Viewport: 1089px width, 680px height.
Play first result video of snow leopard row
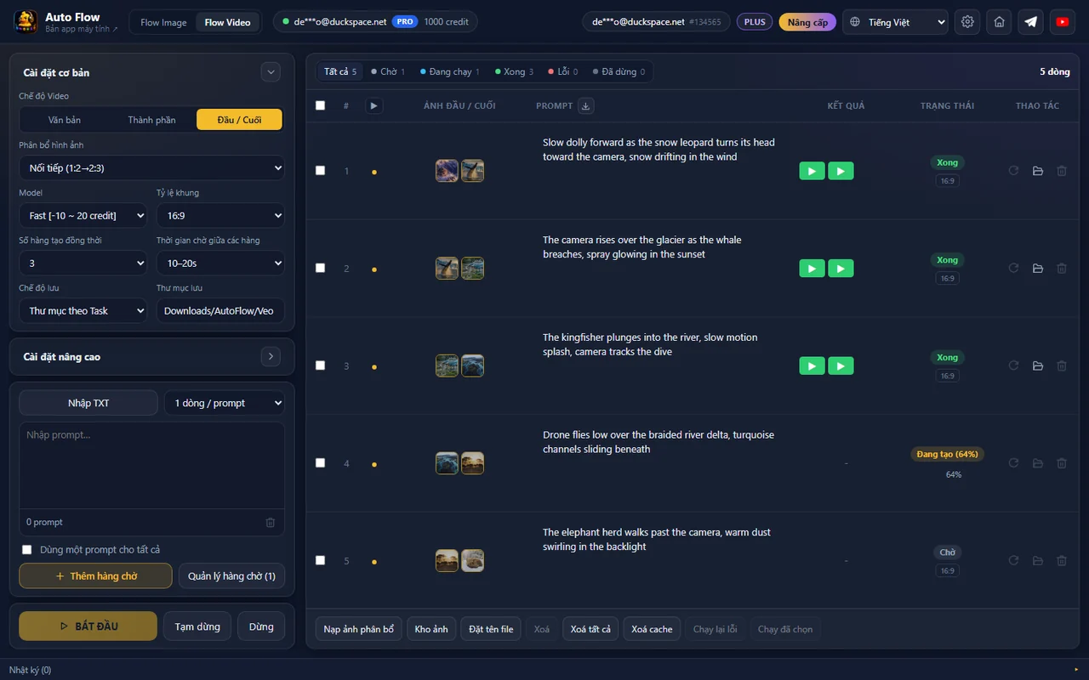point(812,171)
